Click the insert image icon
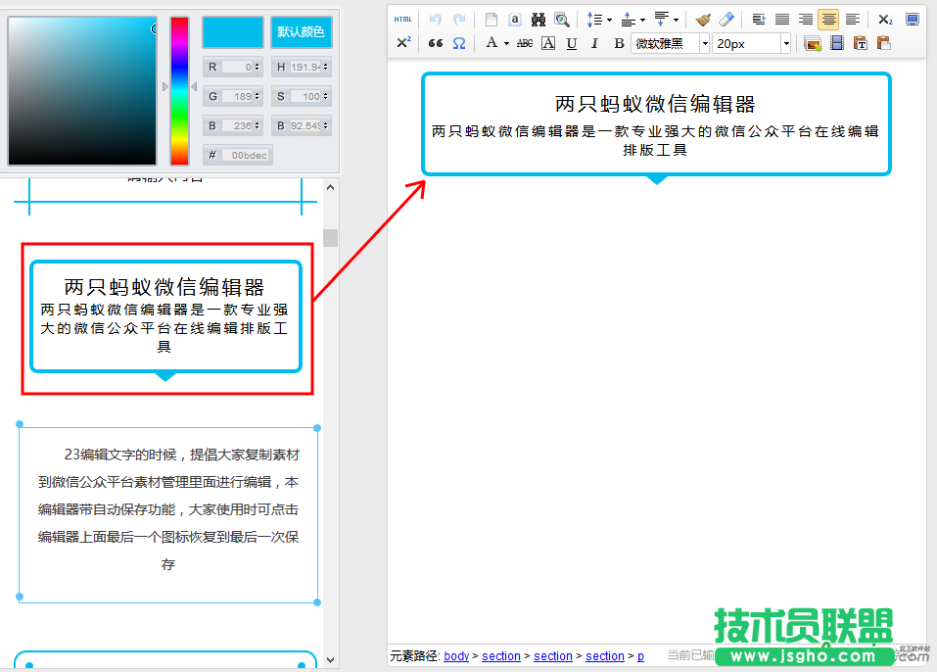 (x=811, y=44)
